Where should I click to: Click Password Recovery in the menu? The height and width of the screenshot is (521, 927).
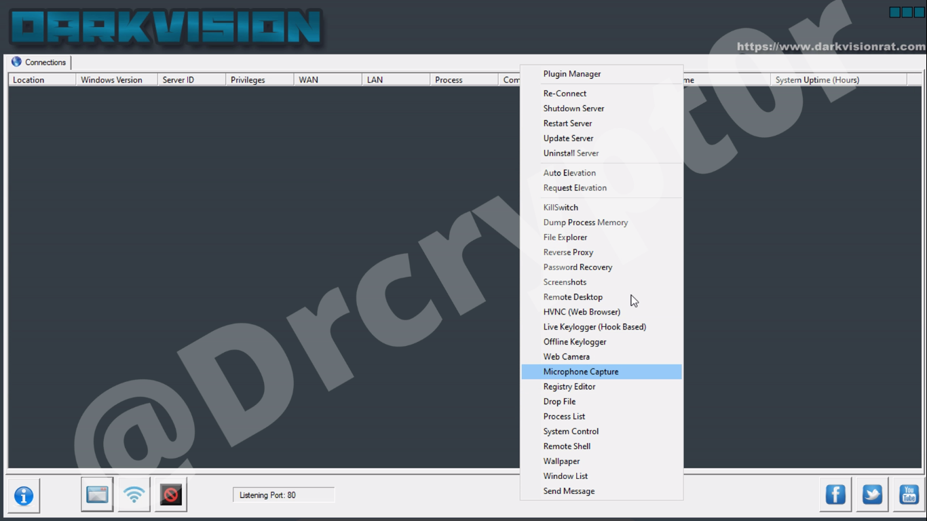pos(601,267)
